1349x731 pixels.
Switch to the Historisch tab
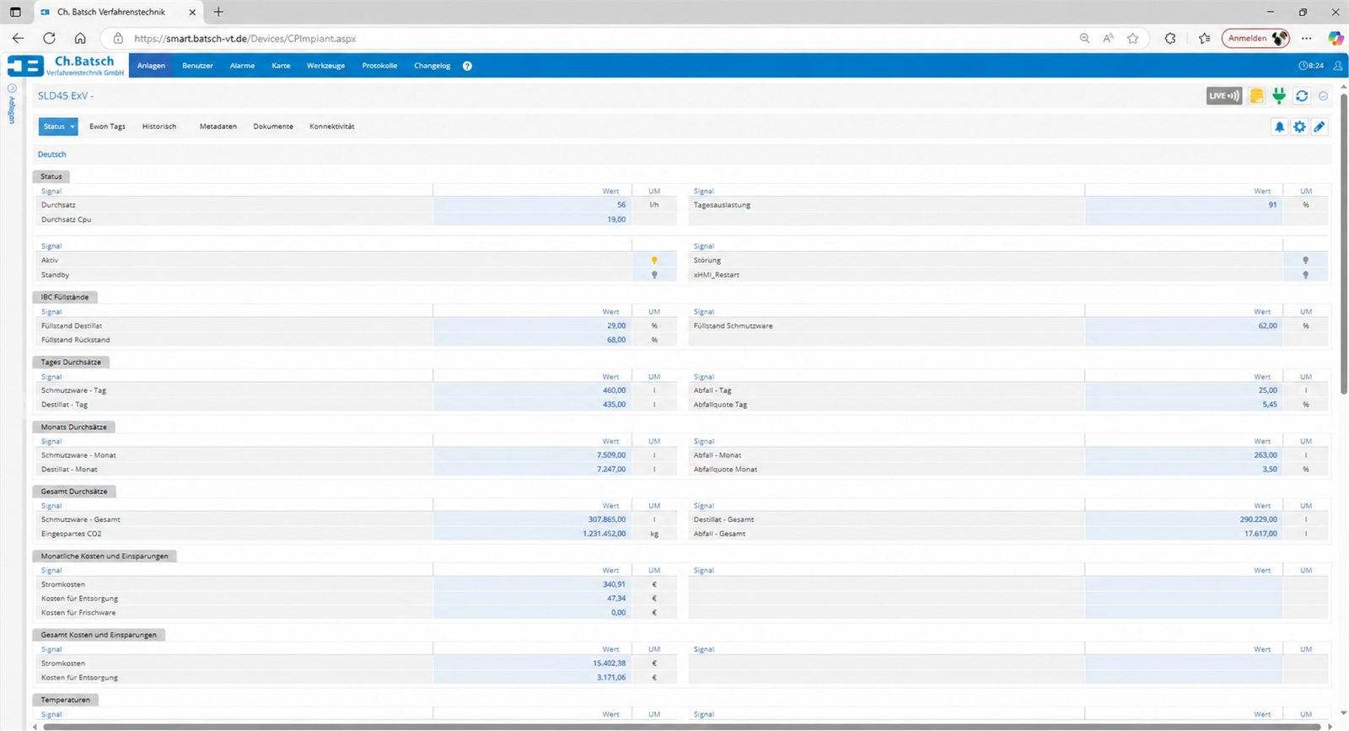tap(159, 126)
